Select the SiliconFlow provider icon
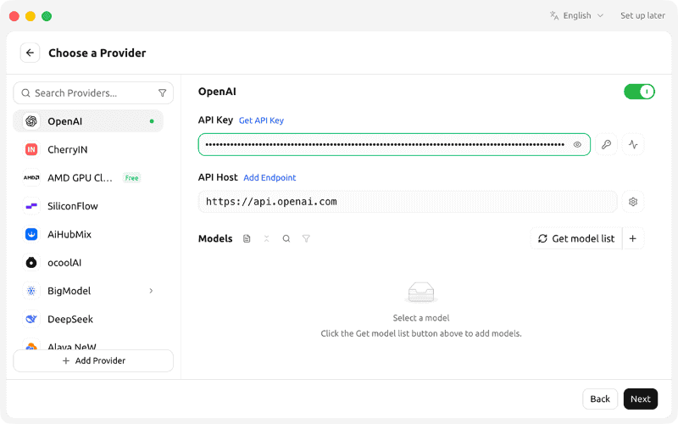 pos(31,206)
